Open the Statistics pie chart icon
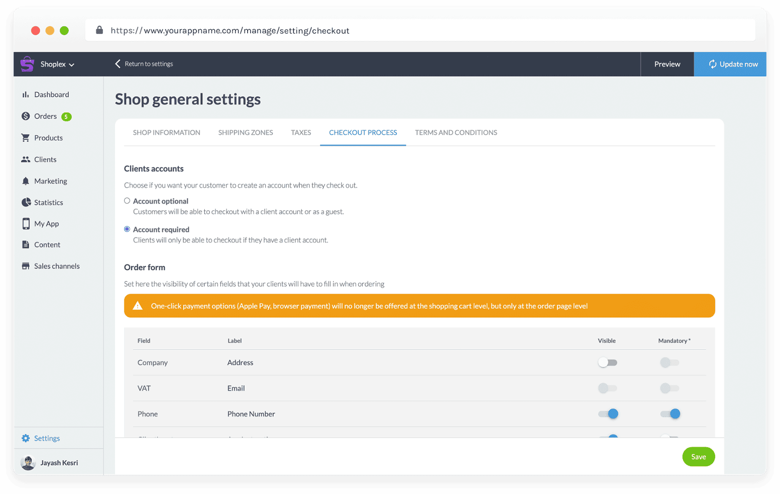This screenshot has width=780, height=494. tap(26, 202)
